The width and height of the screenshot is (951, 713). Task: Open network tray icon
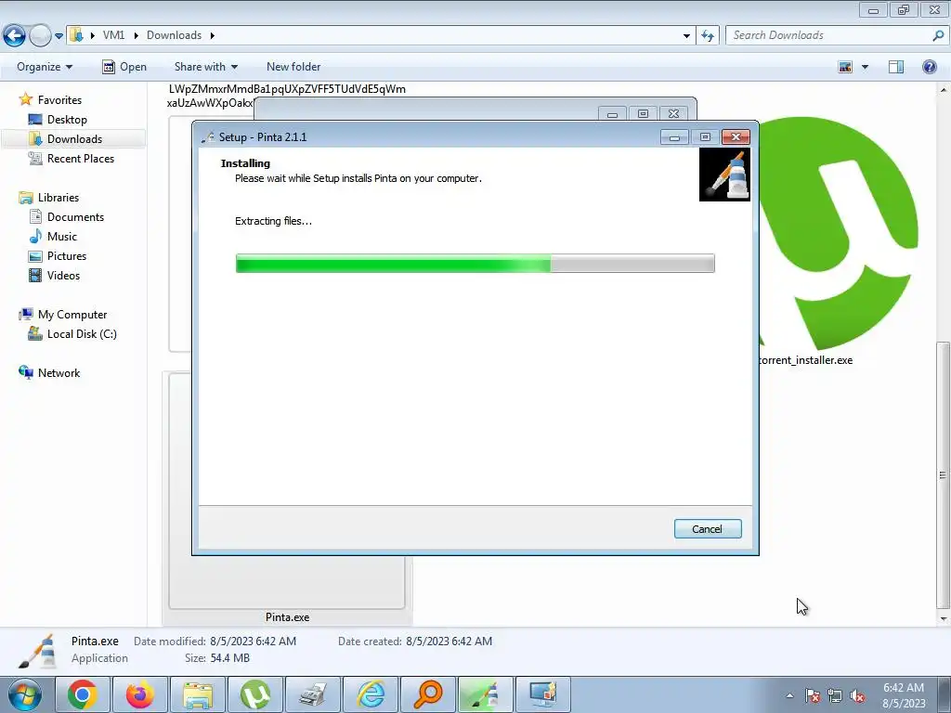(835, 695)
